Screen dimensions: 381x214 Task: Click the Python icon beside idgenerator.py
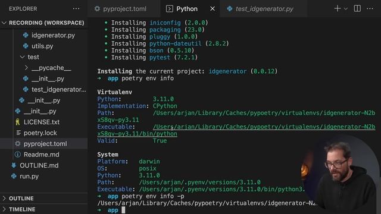click(26, 35)
